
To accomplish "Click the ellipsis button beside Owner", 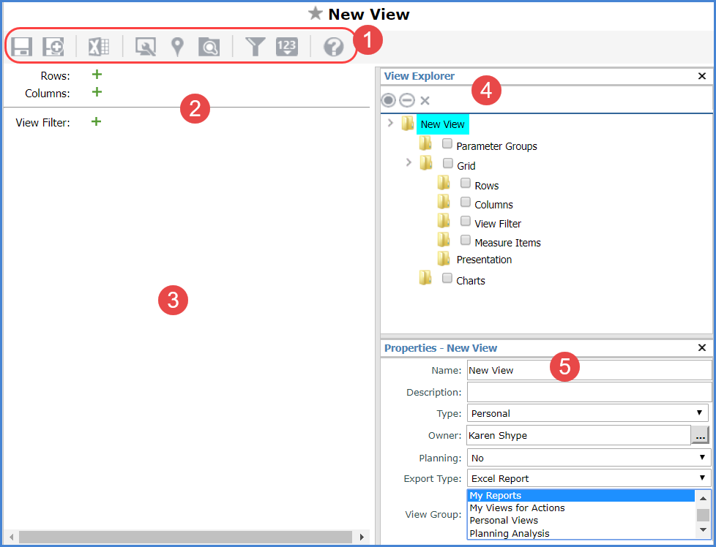I will click(x=700, y=436).
